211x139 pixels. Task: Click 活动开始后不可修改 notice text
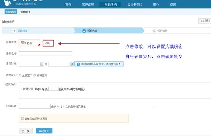click(x=100, y=64)
